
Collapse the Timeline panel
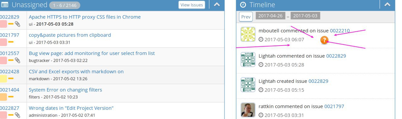tap(388, 5)
